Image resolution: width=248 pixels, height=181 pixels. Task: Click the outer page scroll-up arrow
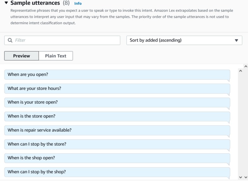tap(245, 66)
